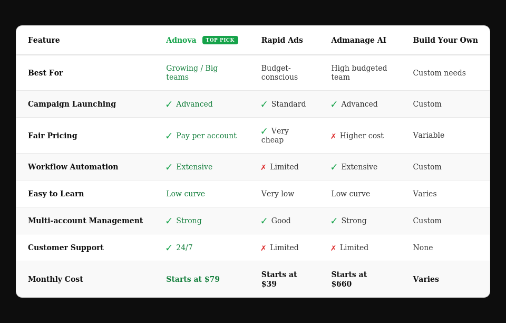The image size is (506, 323).
Task: Click check mark beside Pay per account
Action: click(169, 136)
